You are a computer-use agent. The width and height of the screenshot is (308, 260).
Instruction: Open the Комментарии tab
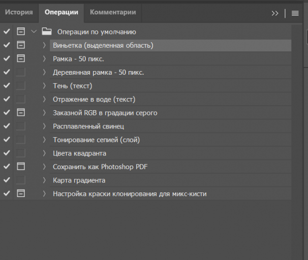[113, 12]
